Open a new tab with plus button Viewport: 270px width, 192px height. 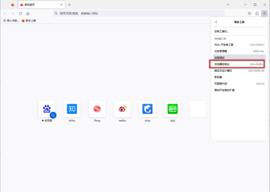point(69,4)
